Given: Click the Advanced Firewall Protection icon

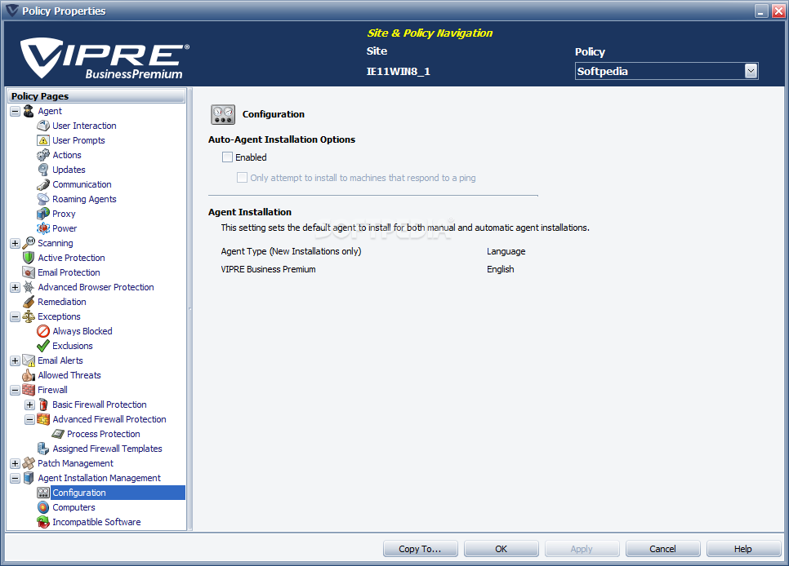Looking at the screenshot, I should [43, 419].
